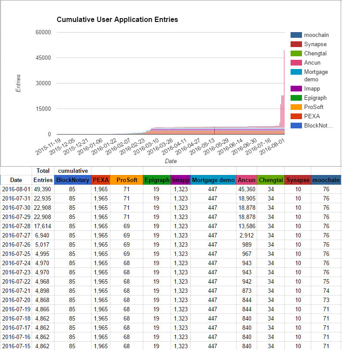The width and height of the screenshot is (342, 350).
Task: Click the date cell 2016-07-15
Action: (x=16, y=346)
